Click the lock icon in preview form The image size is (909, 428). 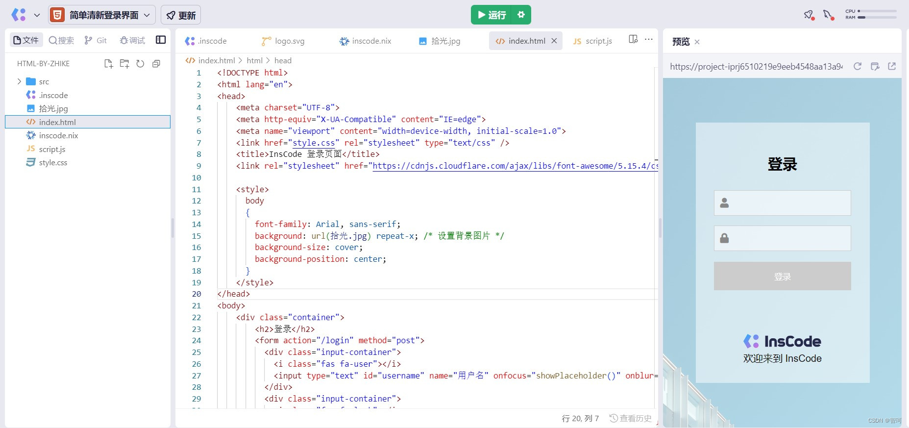(724, 238)
